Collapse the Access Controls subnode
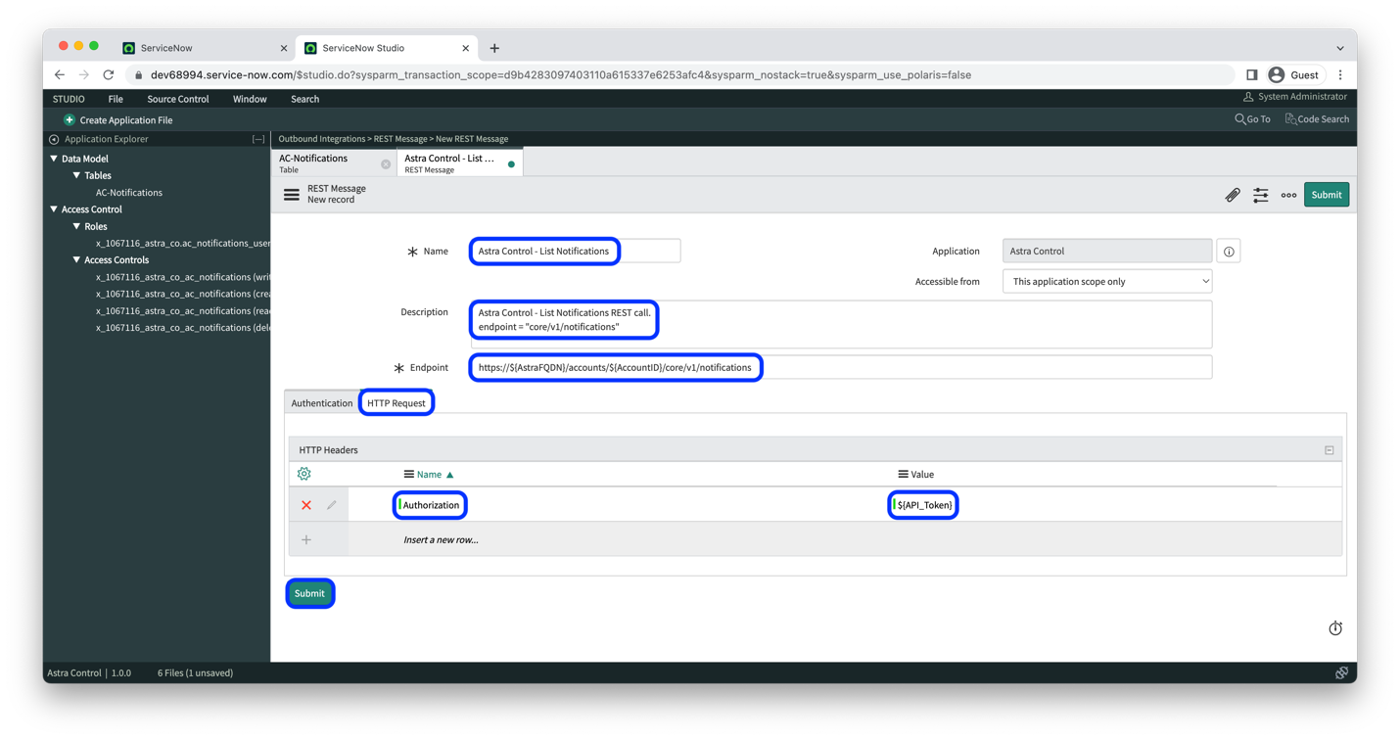The image size is (1400, 740). coord(76,260)
